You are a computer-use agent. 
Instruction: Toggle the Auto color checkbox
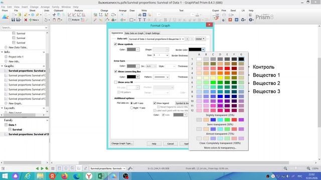click(x=163, y=115)
